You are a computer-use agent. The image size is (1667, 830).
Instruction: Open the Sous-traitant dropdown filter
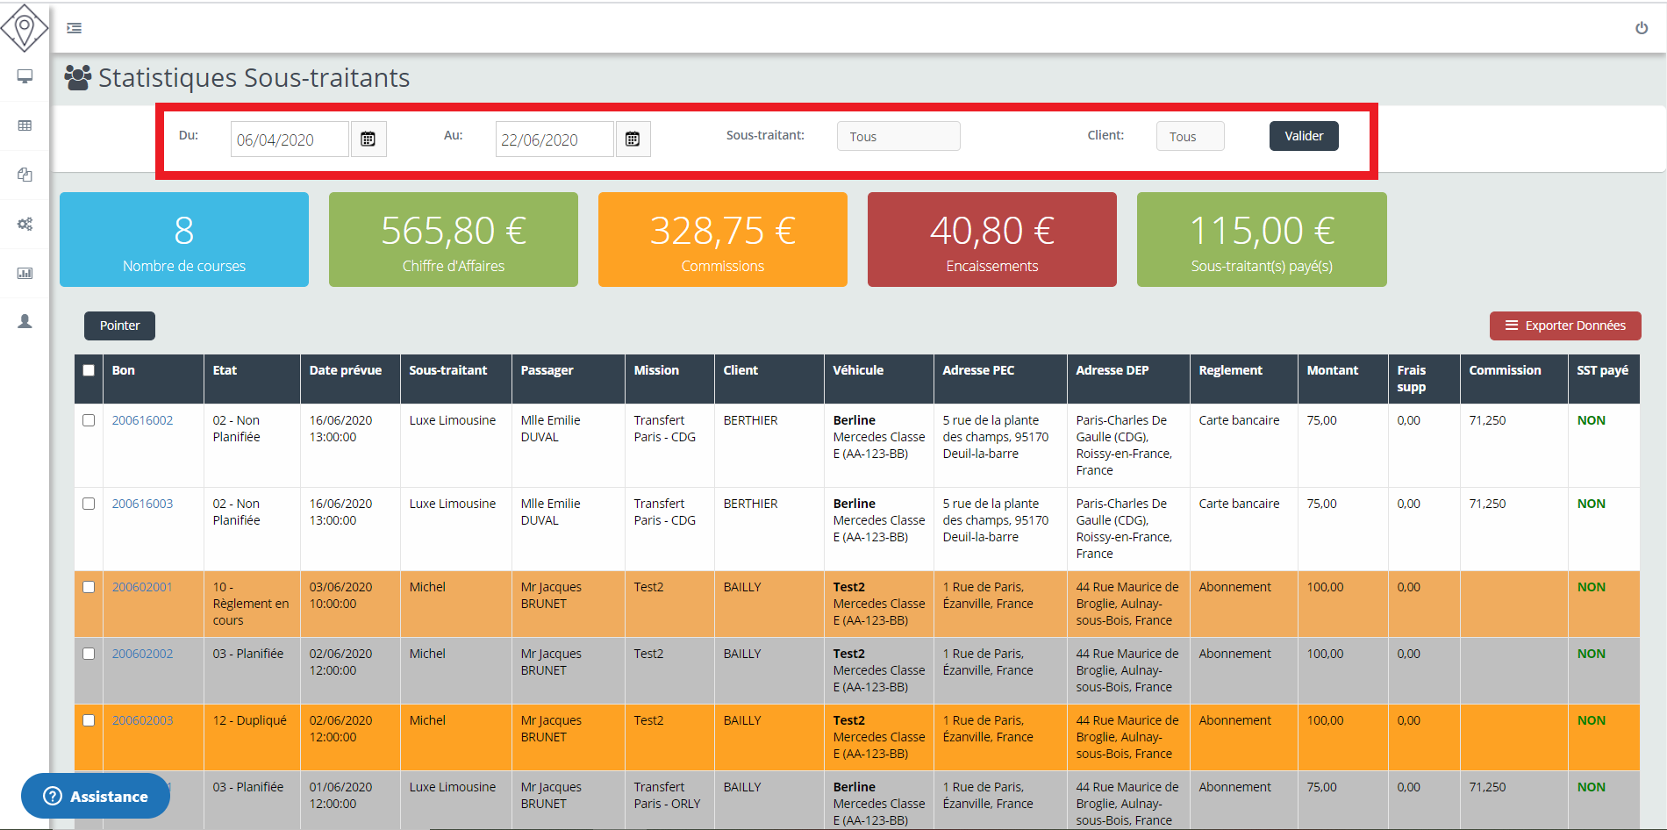pos(898,137)
